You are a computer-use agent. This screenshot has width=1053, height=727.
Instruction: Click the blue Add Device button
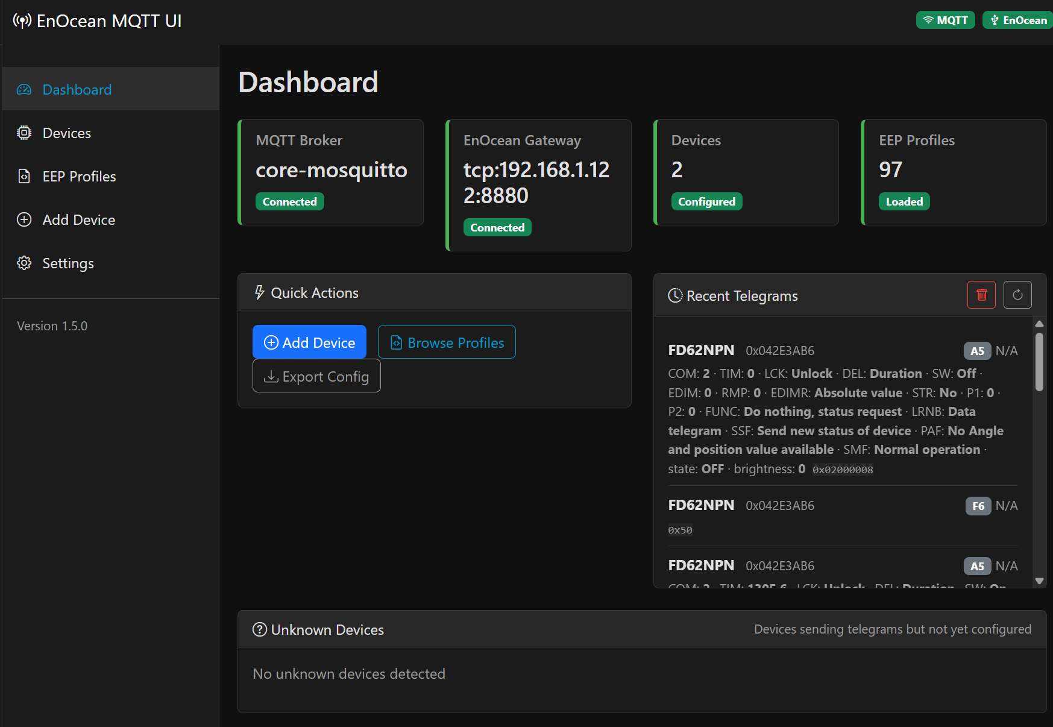(309, 342)
